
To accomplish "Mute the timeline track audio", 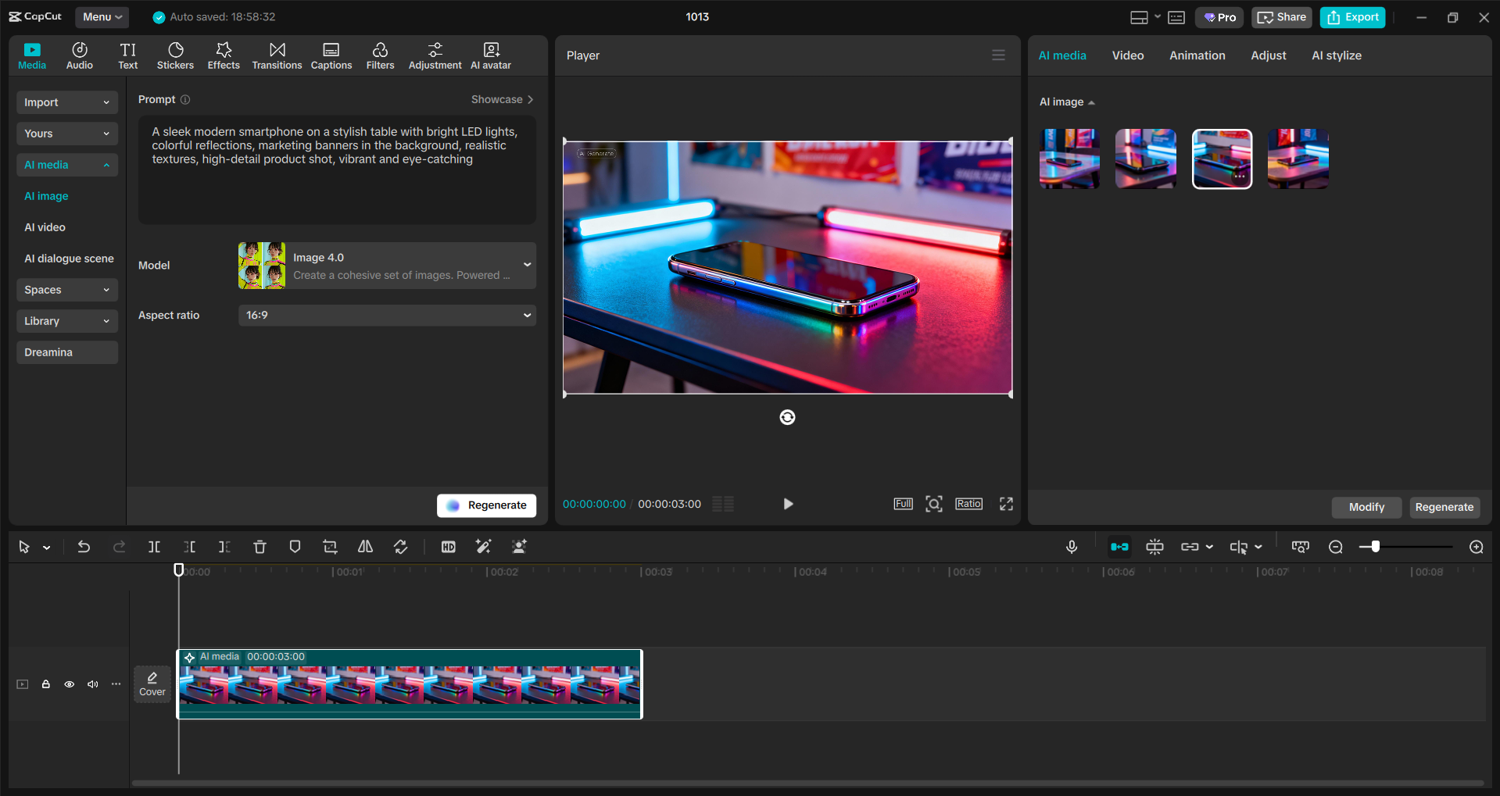I will (x=92, y=684).
